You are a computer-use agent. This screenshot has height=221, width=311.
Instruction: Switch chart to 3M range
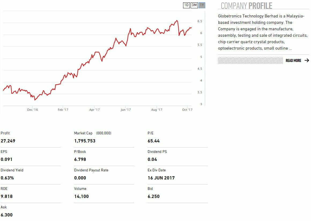tap(194, 5)
